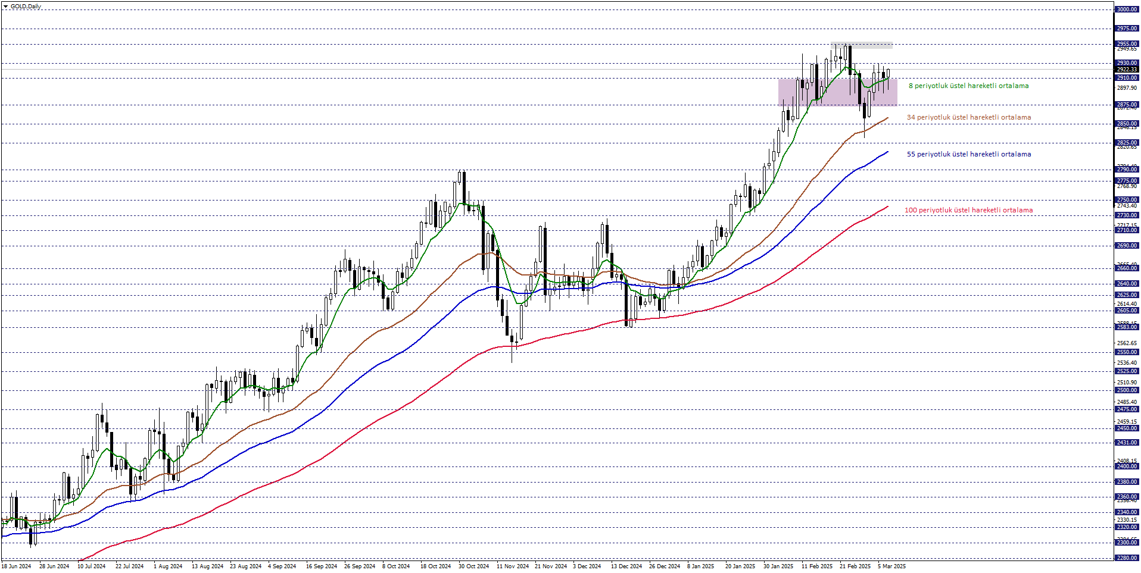Click the 2280.00 price level label
The height and width of the screenshot is (573, 1141).
tap(1127, 558)
